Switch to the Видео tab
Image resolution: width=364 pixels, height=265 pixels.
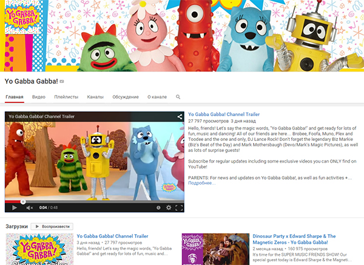[39, 97]
